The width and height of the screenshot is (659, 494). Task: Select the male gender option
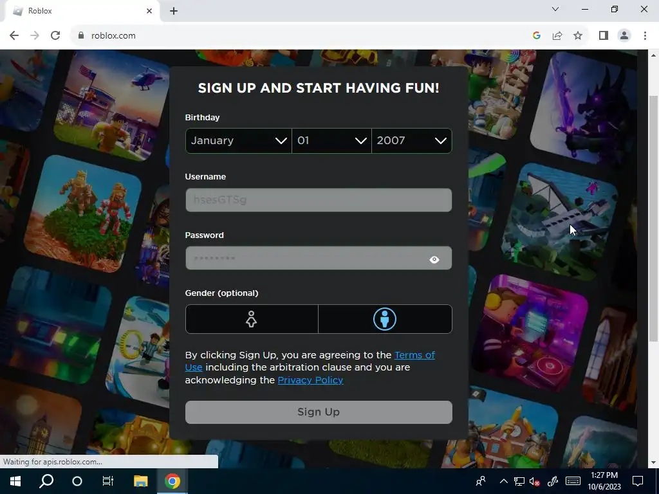(385, 319)
